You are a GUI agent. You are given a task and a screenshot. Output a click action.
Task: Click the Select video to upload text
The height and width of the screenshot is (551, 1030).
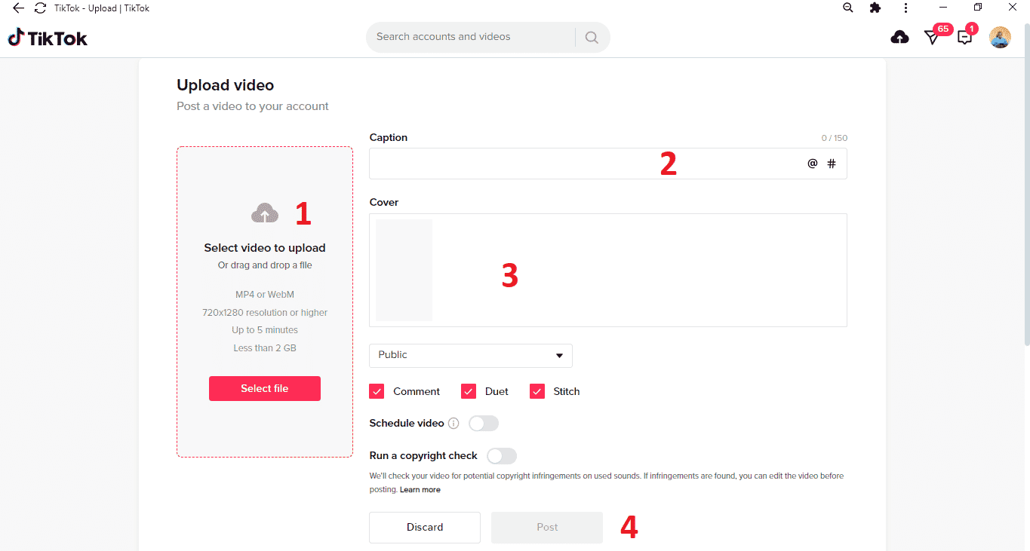click(x=265, y=248)
